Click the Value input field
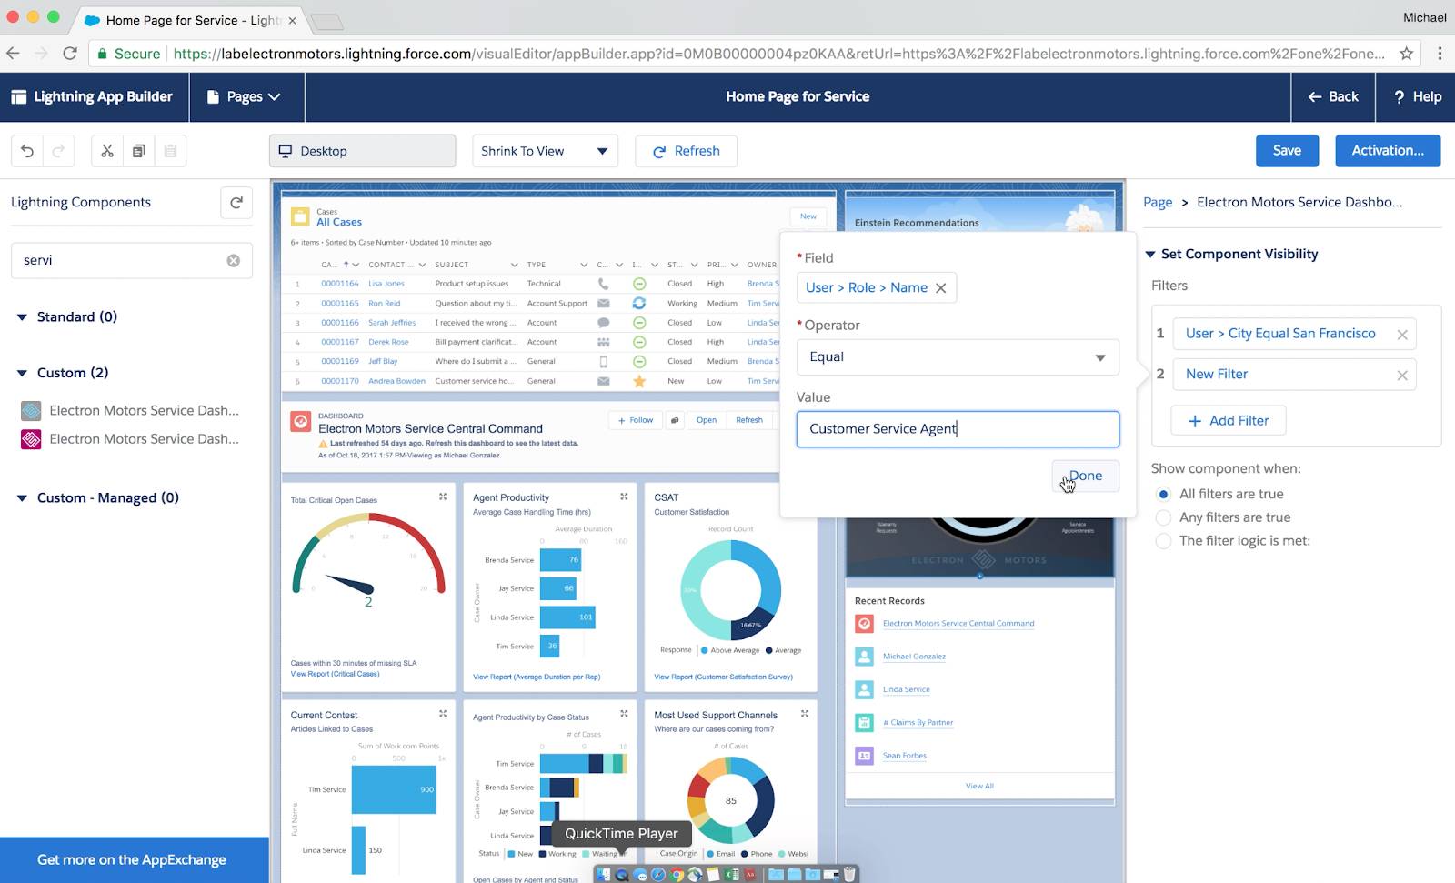The image size is (1455, 883). [x=958, y=429]
